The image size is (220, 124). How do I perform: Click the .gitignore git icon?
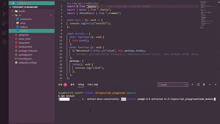(16, 35)
